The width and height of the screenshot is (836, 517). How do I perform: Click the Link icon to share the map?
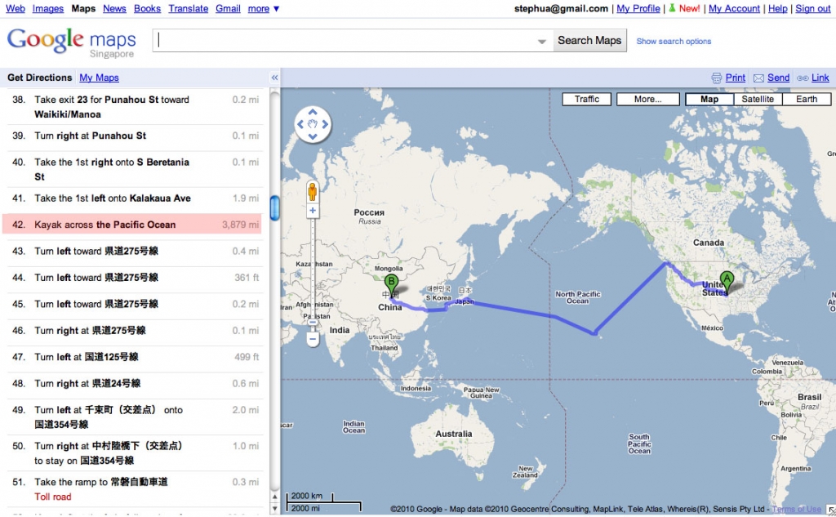(805, 78)
